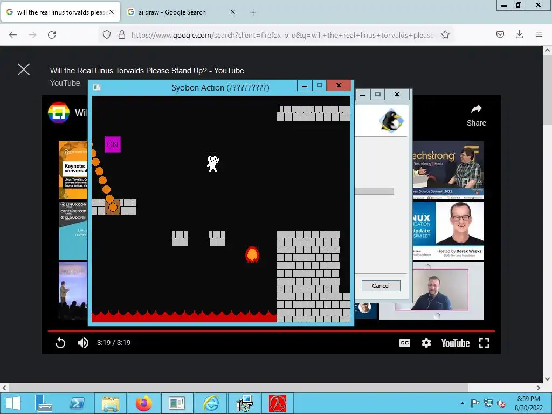552x414 pixels.
Task: Hit the magenta ON switch block in Syobon Action
Action: point(113,144)
